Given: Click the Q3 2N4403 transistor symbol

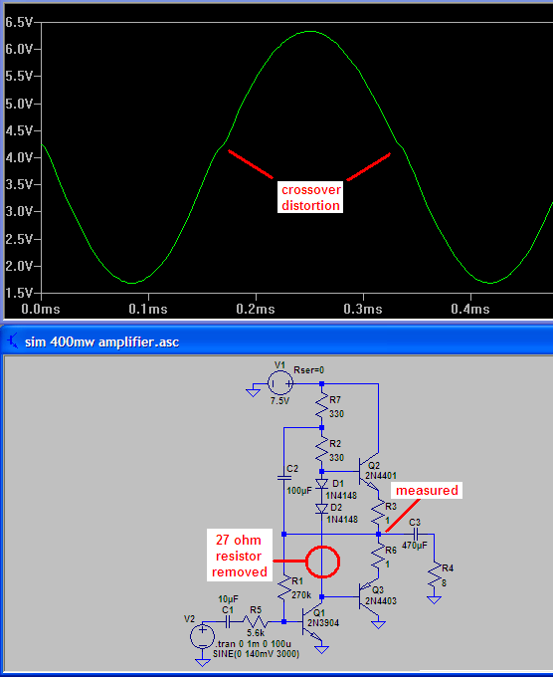Looking at the screenshot, I should pyautogui.click(x=369, y=596).
